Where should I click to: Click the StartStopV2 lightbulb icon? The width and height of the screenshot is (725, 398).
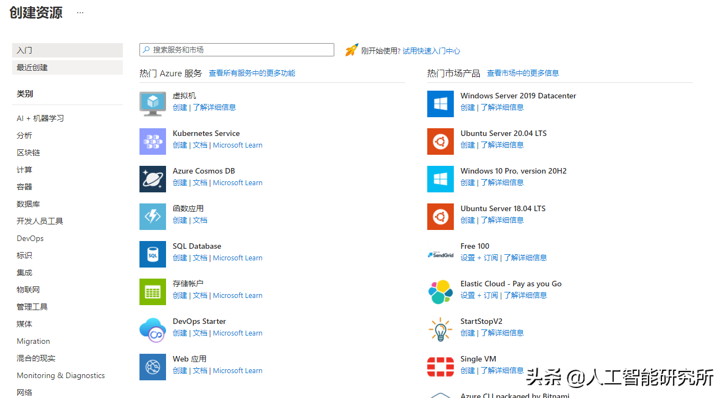441,329
